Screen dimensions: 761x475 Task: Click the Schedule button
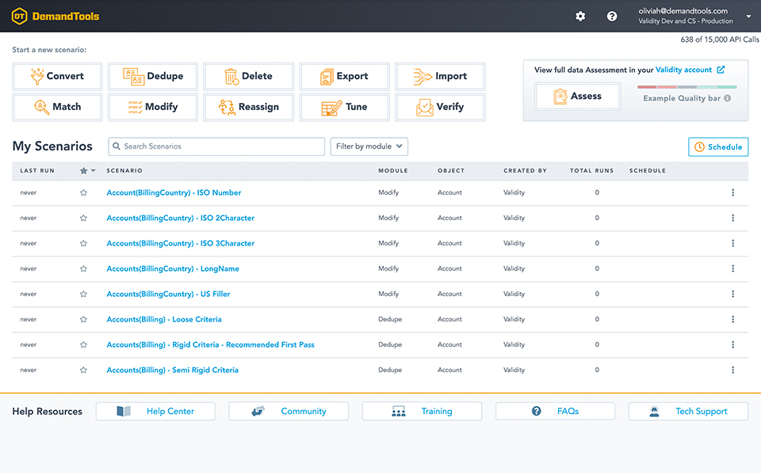click(718, 147)
